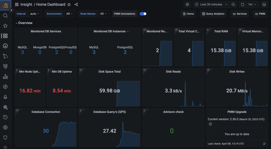Viewport: 271px width, 149px height.
Task: Mark dashboard as favorite with star
Action: tap(69, 4)
